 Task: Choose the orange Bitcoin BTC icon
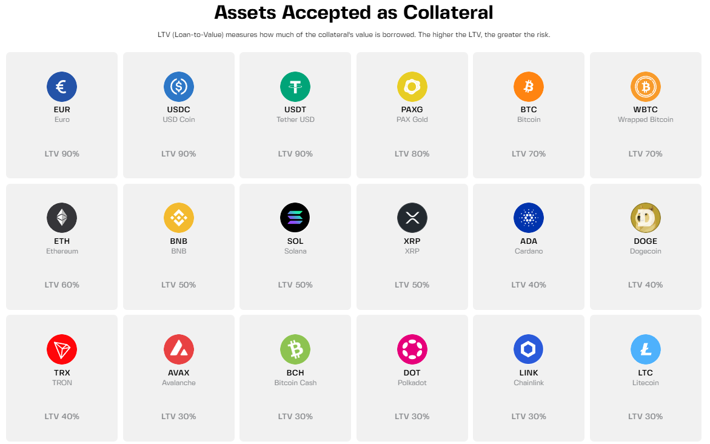[529, 87]
